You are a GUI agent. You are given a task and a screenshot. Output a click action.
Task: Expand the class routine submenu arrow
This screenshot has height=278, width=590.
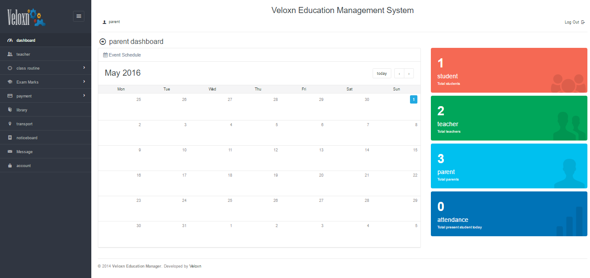(84, 68)
